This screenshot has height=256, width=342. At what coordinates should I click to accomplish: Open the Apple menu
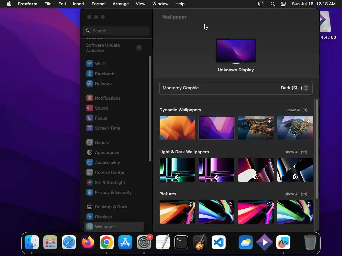pyautogui.click(x=9, y=4)
